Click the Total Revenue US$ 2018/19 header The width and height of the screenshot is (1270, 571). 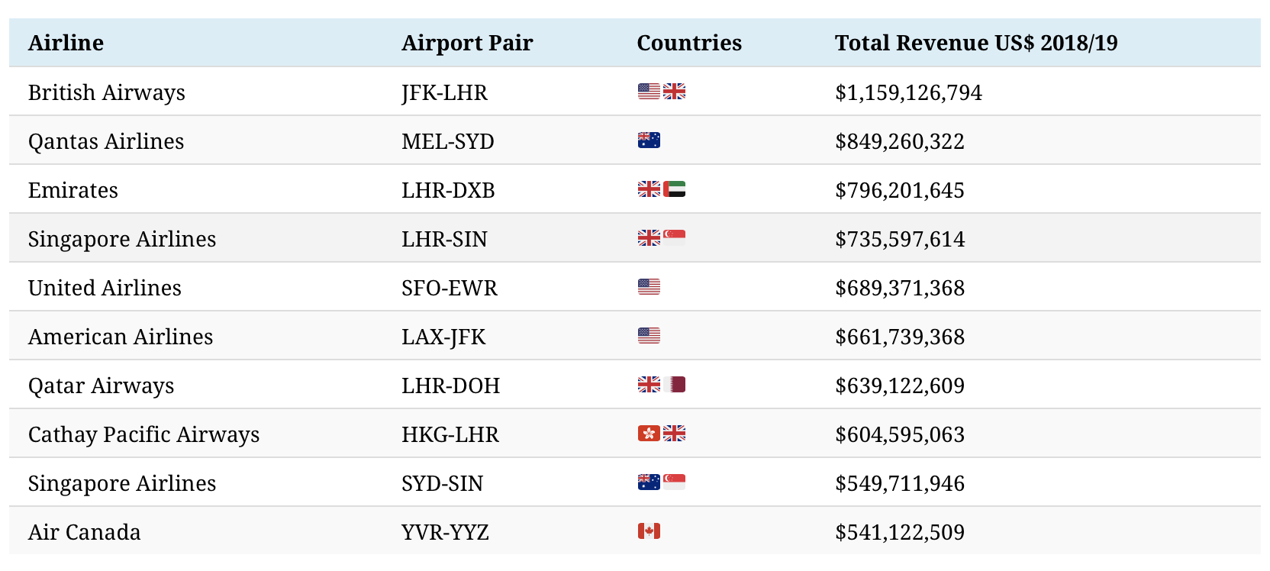[x=976, y=43]
